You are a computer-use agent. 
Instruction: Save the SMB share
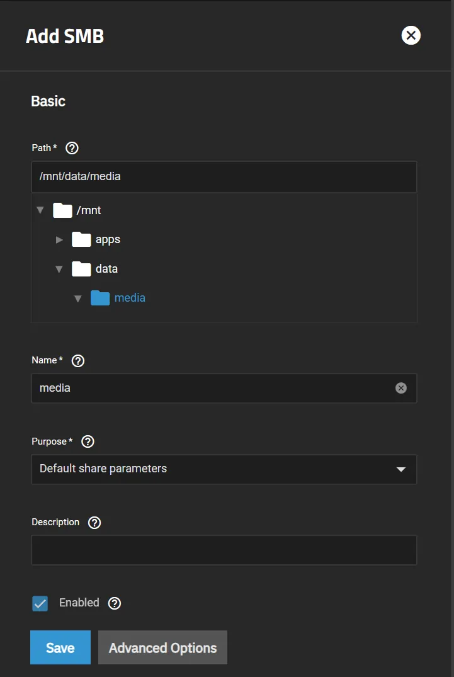point(60,647)
